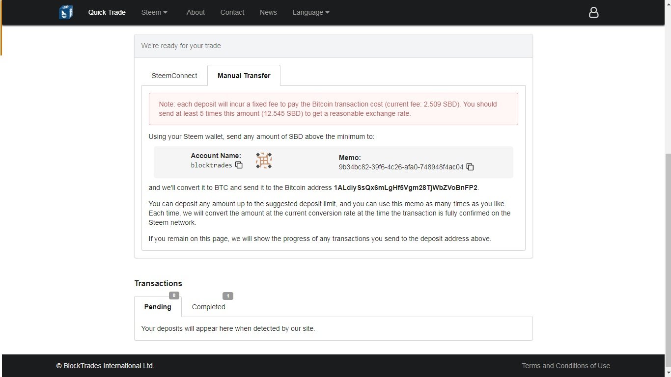Screen dimensions: 671x377
Task: Select the Manual Transfer tab
Action: (x=244, y=76)
